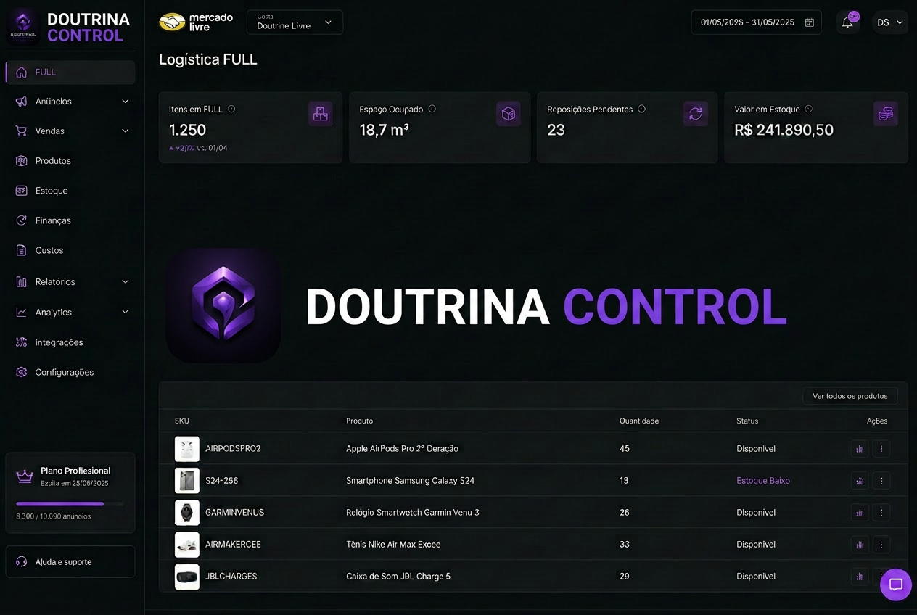Viewport: 917px width, 615px height.
Task: Click info icon next to Itens em FULL
Action: (231, 109)
